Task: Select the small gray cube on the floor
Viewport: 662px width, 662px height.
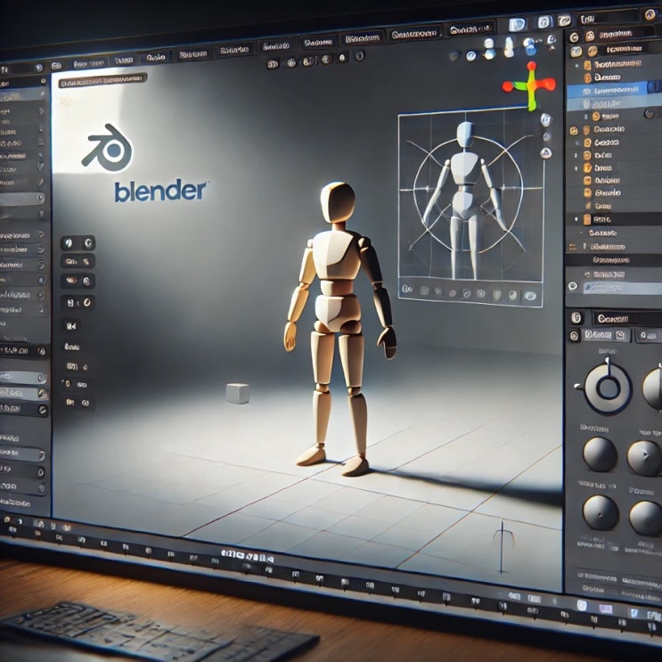Action: [237, 394]
